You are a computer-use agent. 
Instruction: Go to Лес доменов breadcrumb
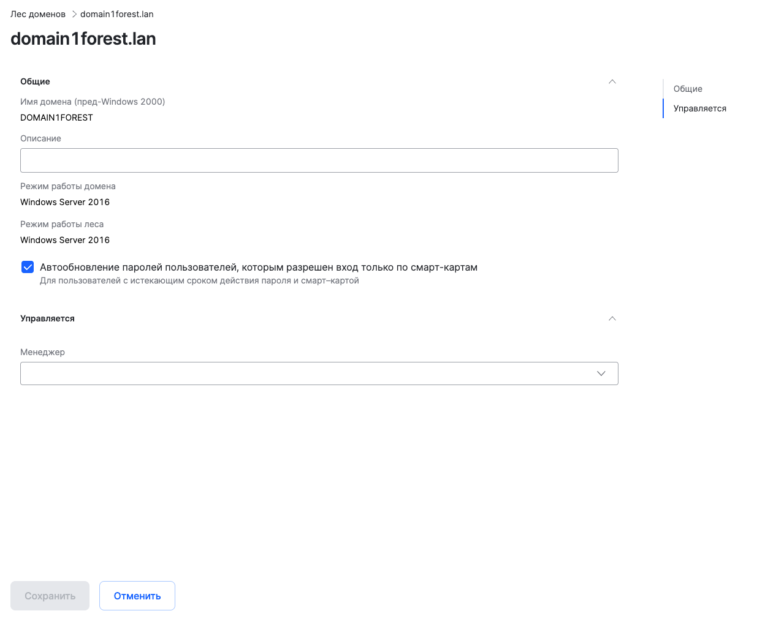pyautogui.click(x=38, y=14)
